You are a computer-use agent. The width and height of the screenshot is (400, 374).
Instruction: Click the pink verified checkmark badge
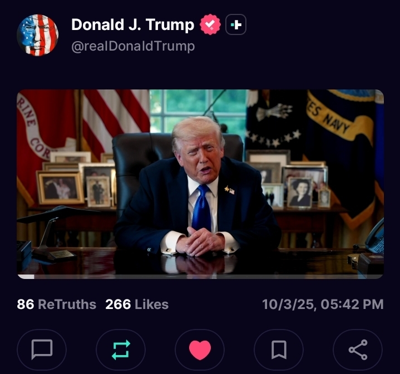[210, 24]
